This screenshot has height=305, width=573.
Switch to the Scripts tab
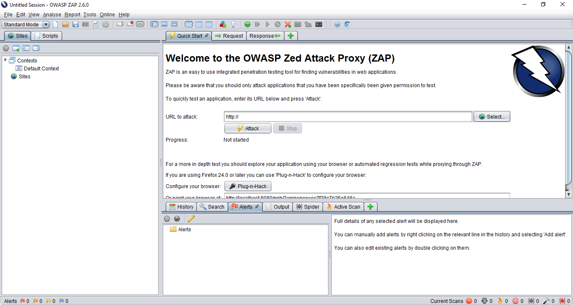point(46,36)
